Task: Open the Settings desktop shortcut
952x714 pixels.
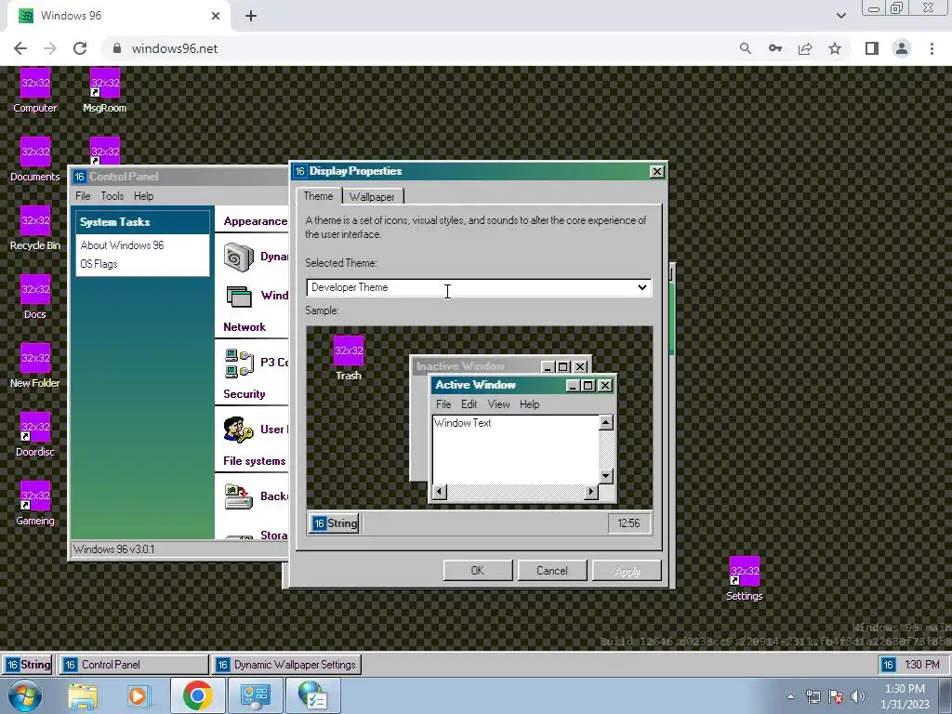Action: [745, 578]
